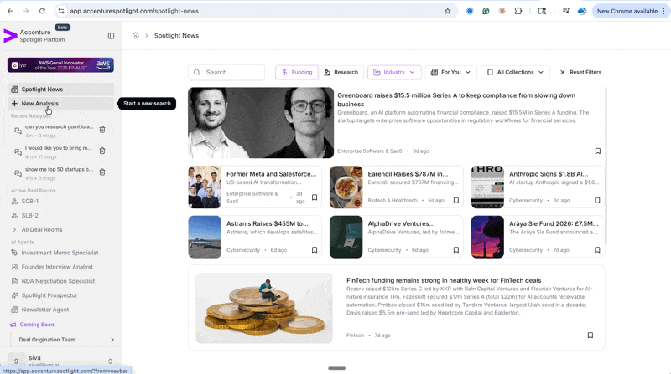
Task: Bookmark the FinTech funding article
Action: (x=590, y=336)
